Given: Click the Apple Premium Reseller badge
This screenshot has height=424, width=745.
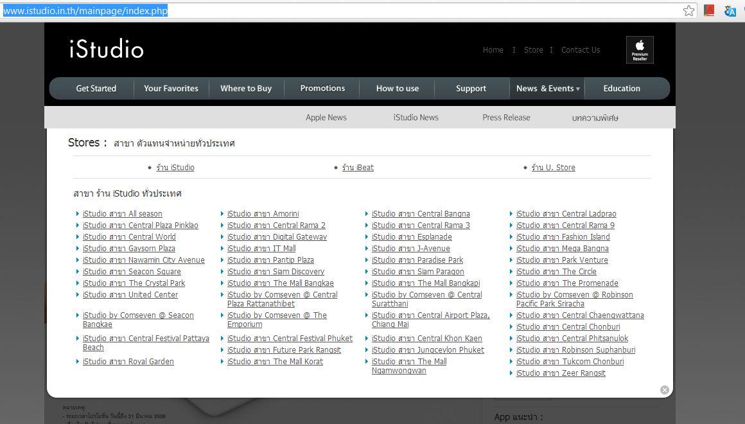Looking at the screenshot, I should click(x=640, y=50).
